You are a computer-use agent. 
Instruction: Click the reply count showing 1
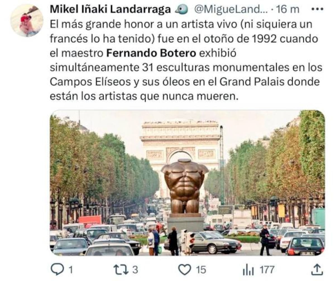click(x=71, y=270)
